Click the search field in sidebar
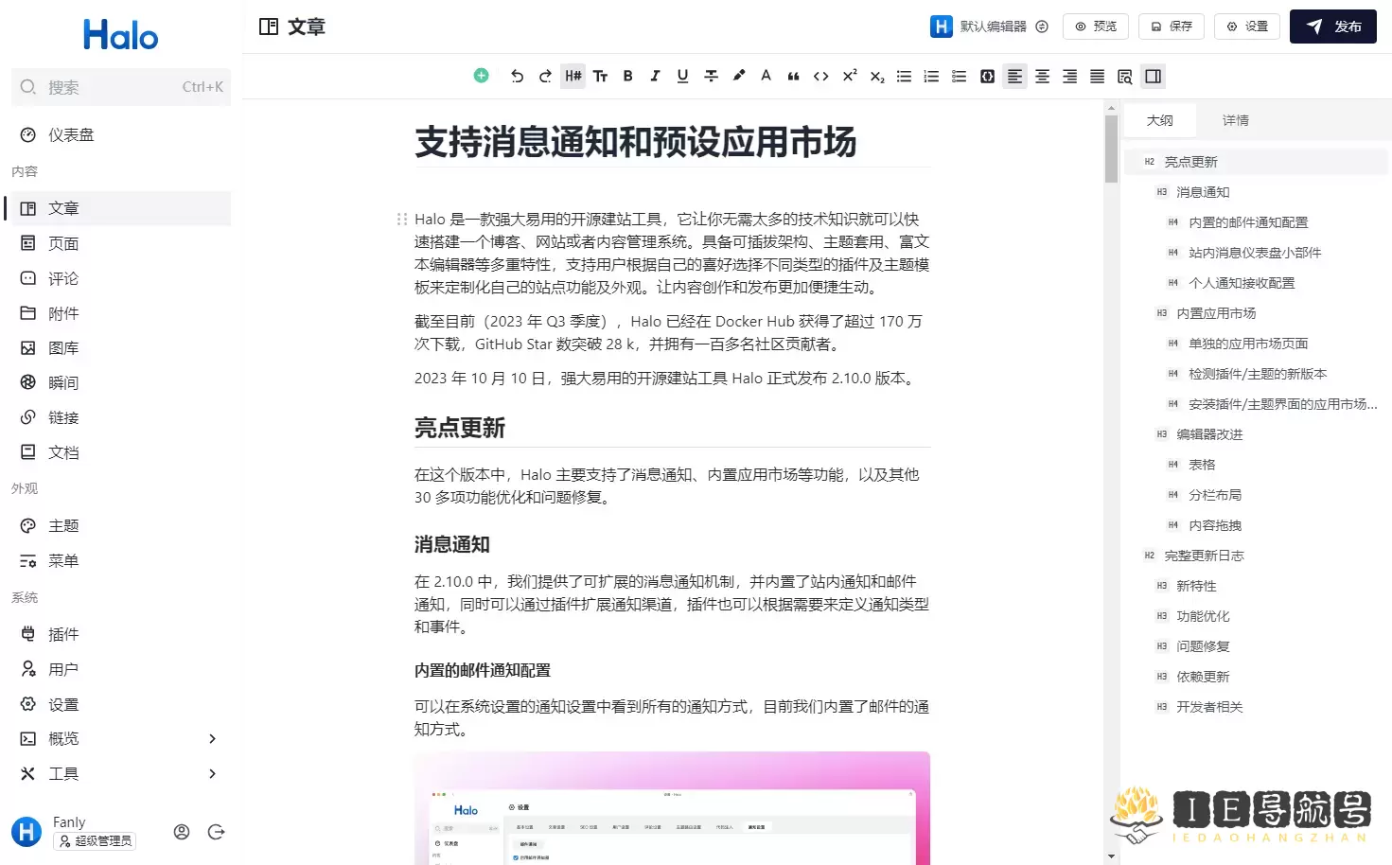This screenshot has width=1392, height=865. click(x=121, y=87)
